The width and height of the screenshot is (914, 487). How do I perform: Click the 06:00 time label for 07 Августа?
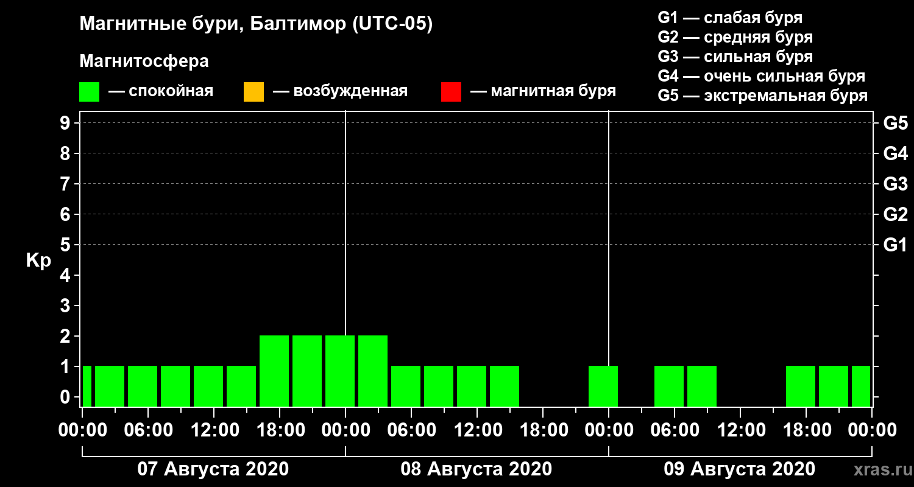pyautogui.click(x=148, y=430)
